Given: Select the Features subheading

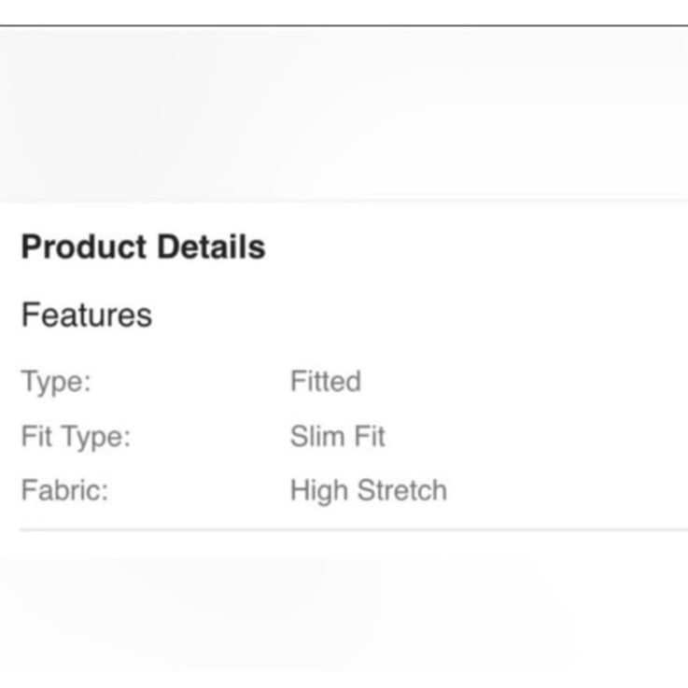Looking at the screenshot, I should [87, 315].
